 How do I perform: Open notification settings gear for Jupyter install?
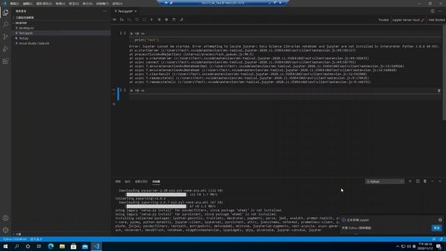click(440, 220)
